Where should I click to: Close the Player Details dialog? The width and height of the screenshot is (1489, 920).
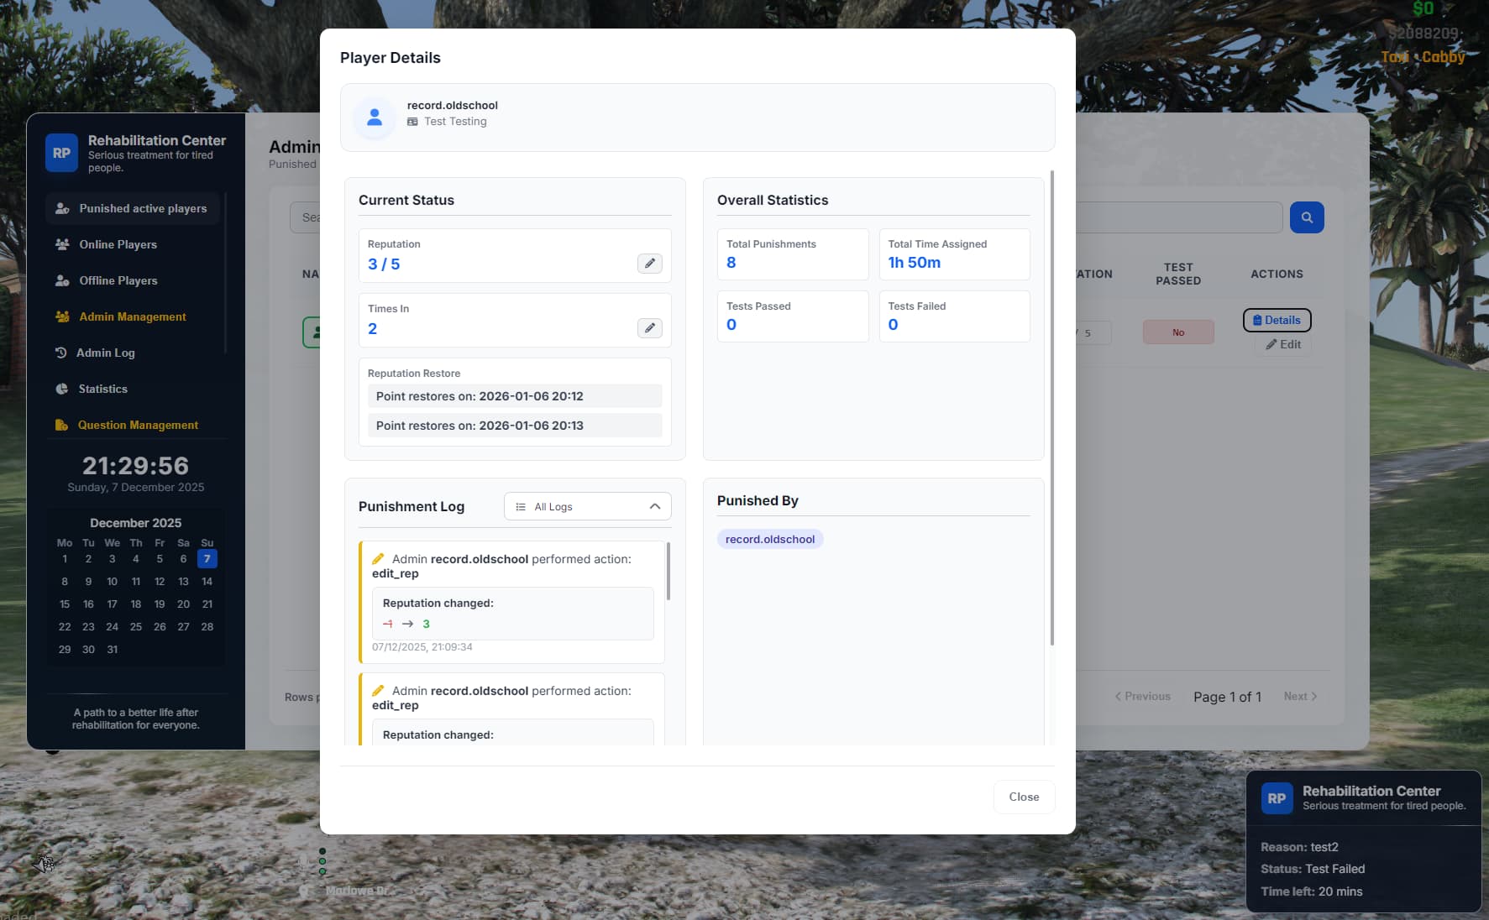pyautogui.click(x=1023, y=797)
